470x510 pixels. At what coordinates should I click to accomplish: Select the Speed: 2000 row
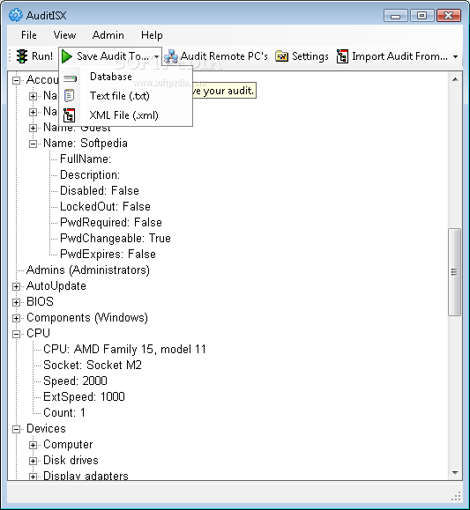[75, 381]
